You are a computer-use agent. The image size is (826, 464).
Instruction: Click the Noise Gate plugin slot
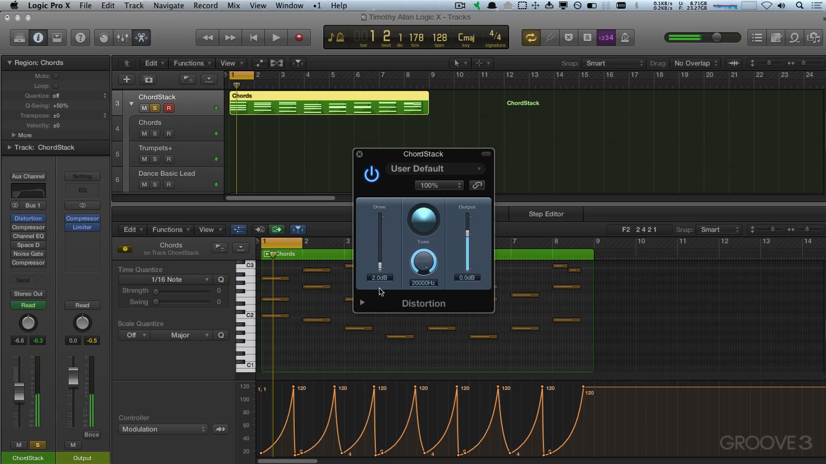(x=28, y=254)
